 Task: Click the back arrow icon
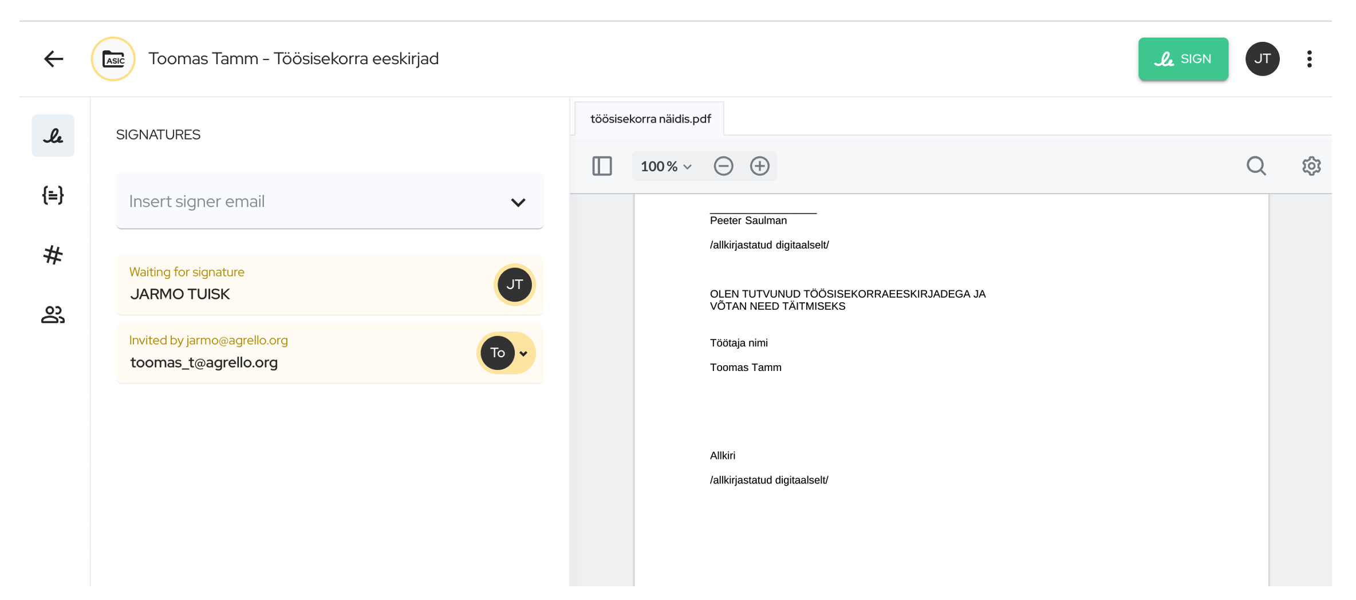point(53,59)
